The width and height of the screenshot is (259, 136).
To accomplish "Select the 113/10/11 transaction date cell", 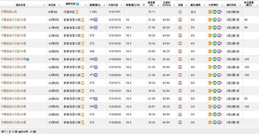I will pyautogui.click(x=115, y=83).
